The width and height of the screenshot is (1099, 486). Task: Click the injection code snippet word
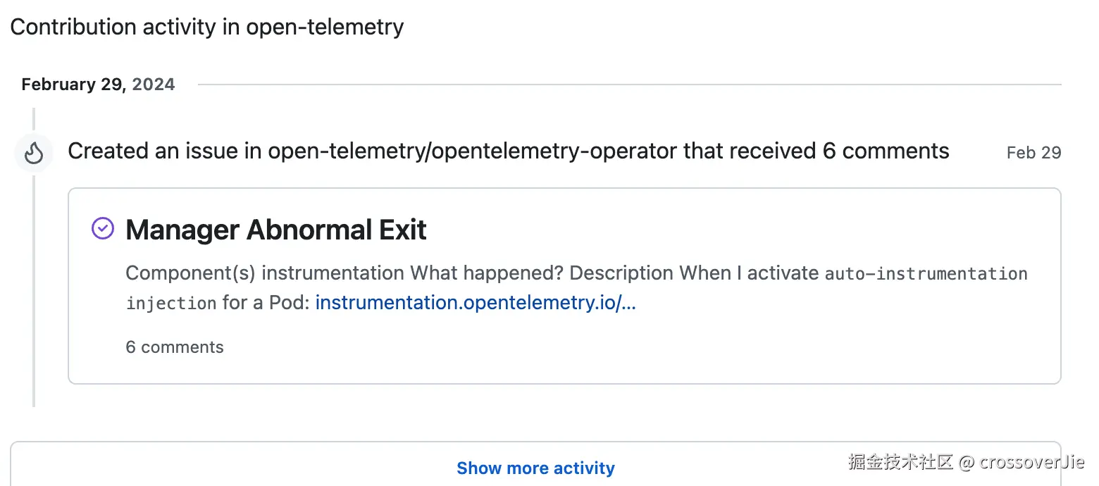click(171, 304)
